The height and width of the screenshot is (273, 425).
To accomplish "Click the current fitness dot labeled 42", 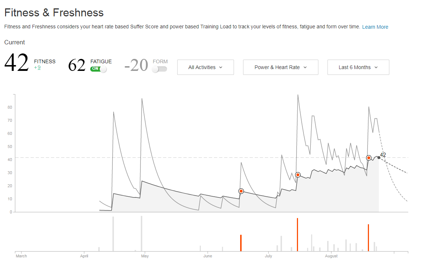I will tap(379, 157).
